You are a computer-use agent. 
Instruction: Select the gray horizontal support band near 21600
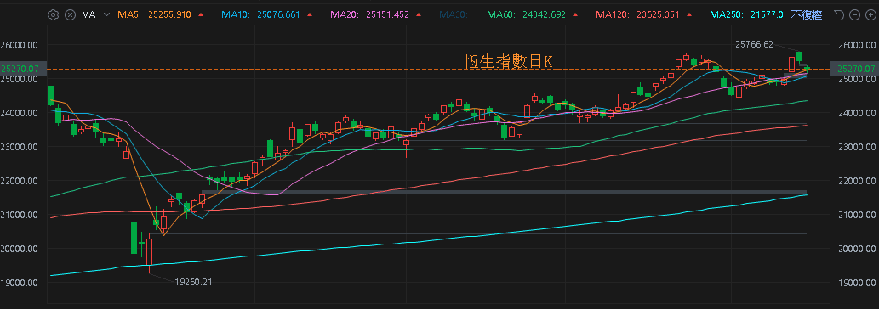[504, 192]
